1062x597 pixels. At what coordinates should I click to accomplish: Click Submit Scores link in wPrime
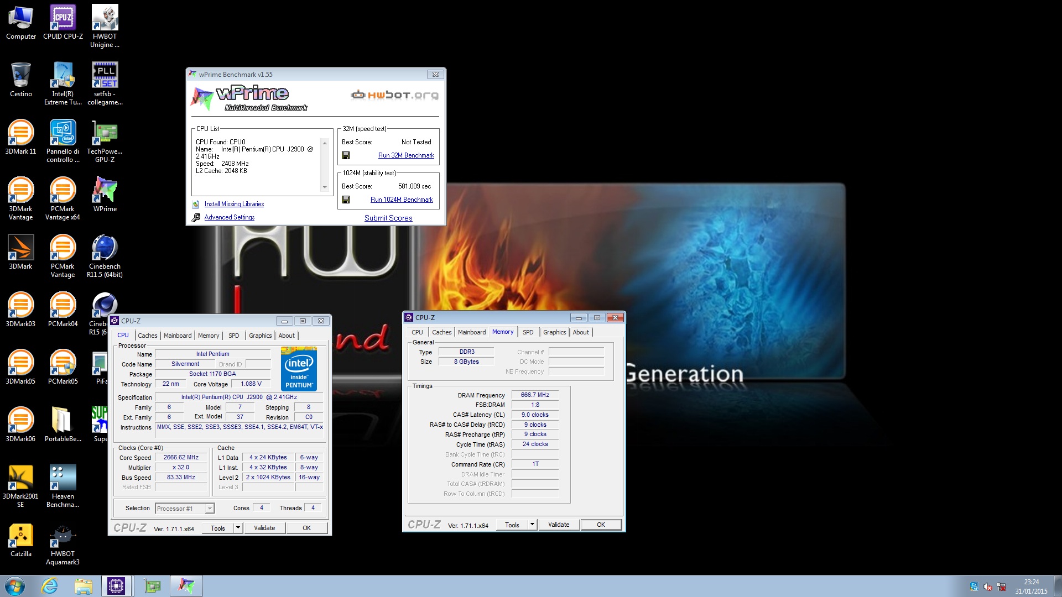[x=388, y=218]
